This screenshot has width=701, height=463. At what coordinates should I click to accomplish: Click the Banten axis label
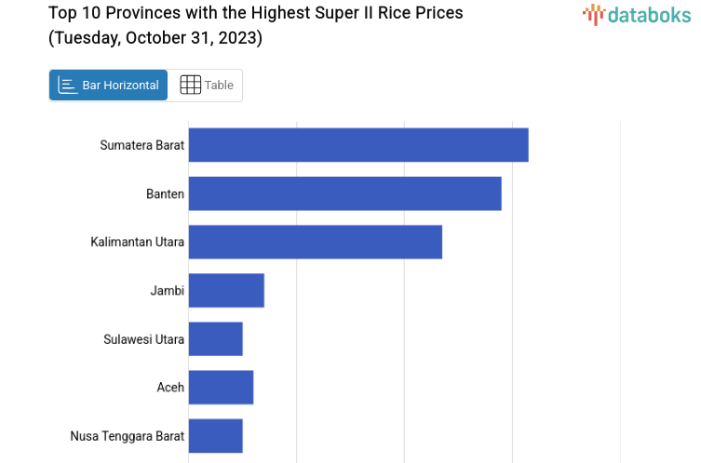pos(165,193)
